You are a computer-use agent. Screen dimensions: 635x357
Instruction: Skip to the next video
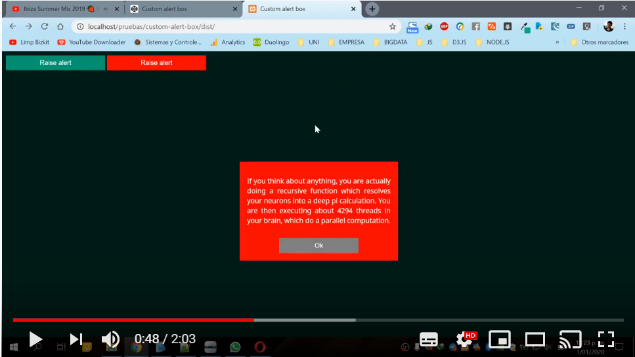(76, 339)
